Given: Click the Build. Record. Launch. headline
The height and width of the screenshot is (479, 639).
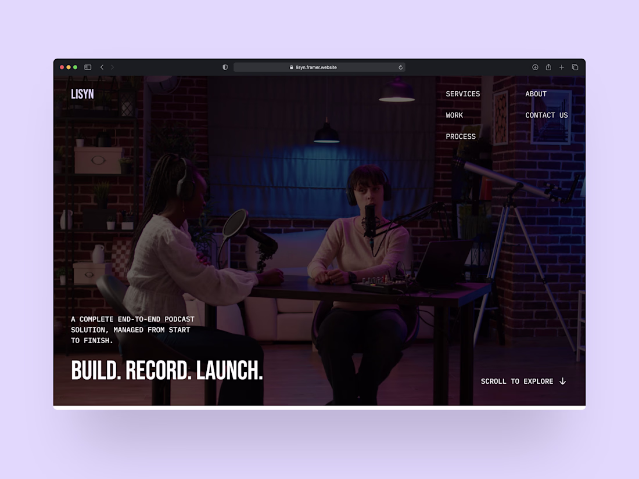Looking at the screenshot, I should pyautogui.click(x=167, y=370).
